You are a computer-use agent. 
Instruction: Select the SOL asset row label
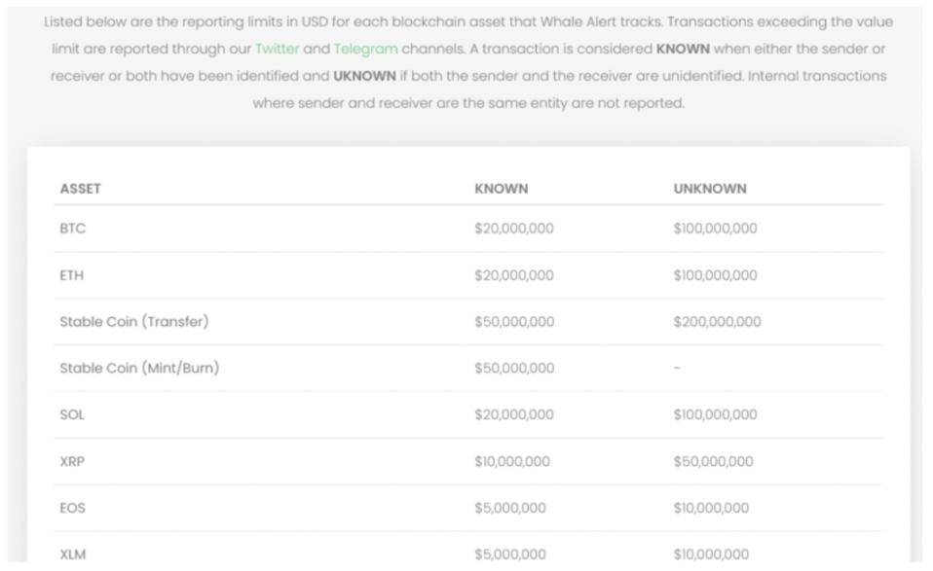tap(73, 415)
